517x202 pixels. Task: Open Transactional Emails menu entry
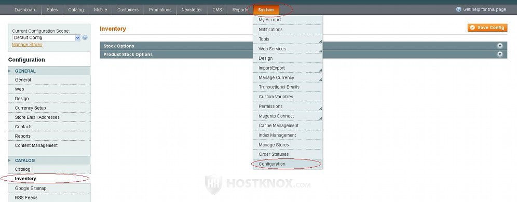[x=288, y=87]
